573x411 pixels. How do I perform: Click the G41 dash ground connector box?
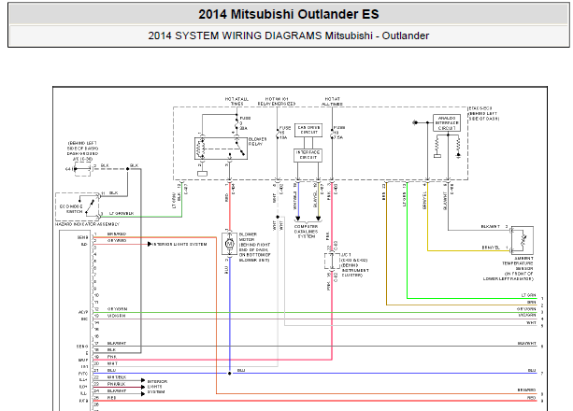click(x=83, y=169)
